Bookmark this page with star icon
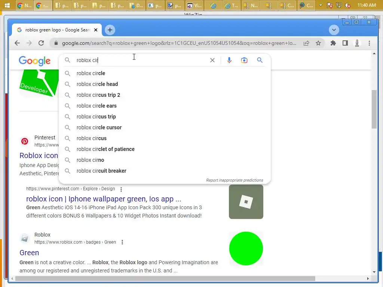Viewport: 383px width, 287px height. 318,43
